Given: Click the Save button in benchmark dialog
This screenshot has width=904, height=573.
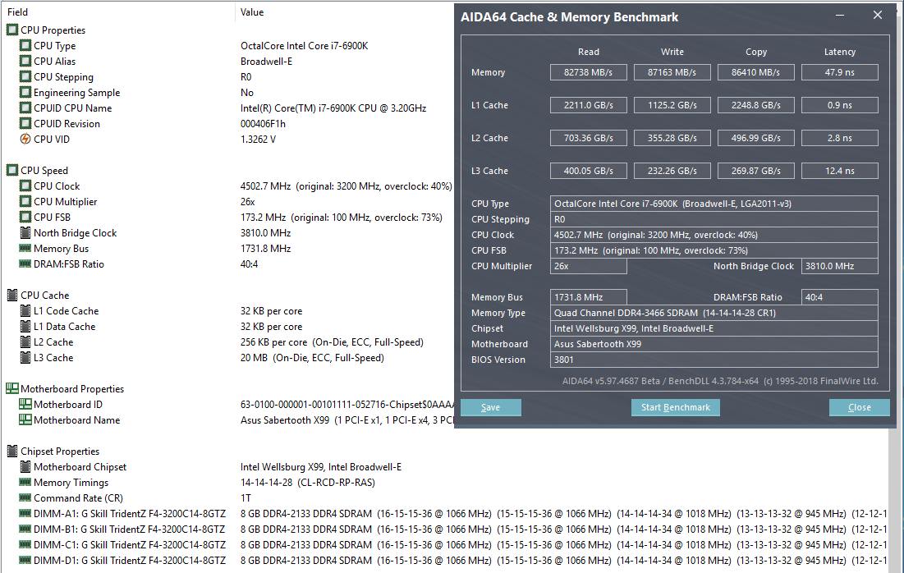Looking at the screenshot, I should point(491,407).
